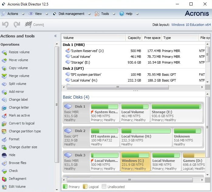The height and width of the screenshot is (192, 212).
Task: Select the Windows (C:) partition block
Action: [135, 162]
